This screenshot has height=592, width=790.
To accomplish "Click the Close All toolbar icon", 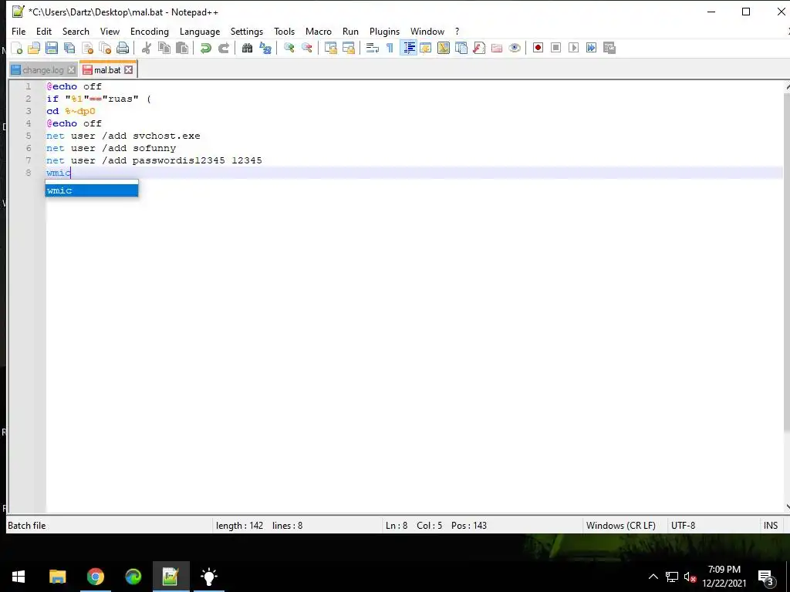I will pyautogui.click(x=105, y=48).
